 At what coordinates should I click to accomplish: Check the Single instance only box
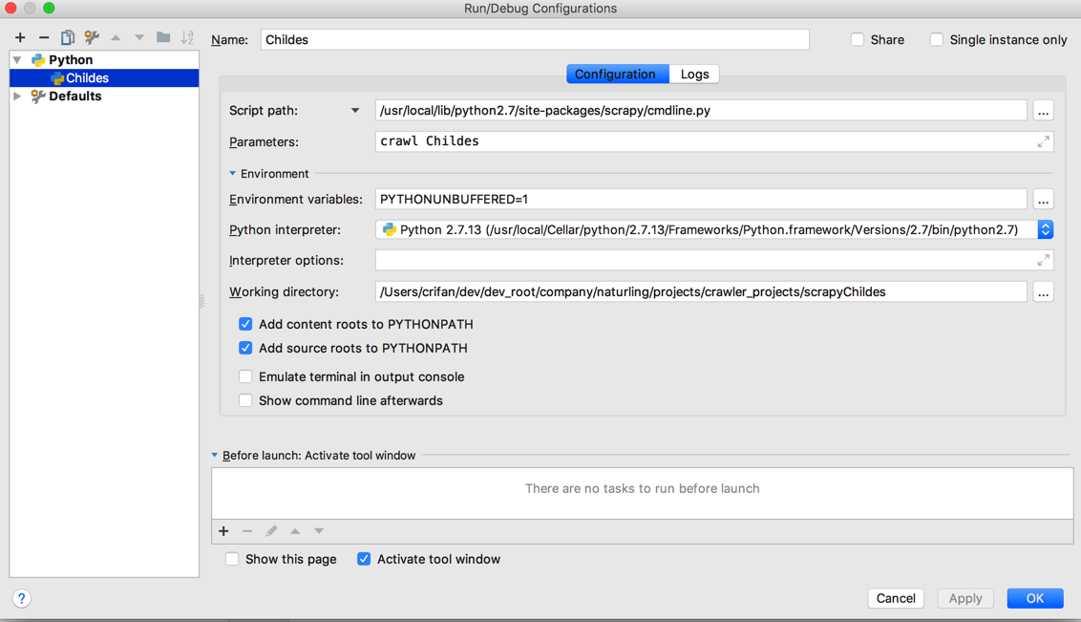click(937, 39)
